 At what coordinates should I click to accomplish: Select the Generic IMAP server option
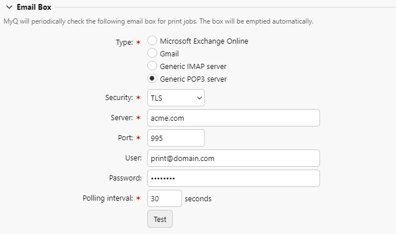pyautogui.click(x=153, y=66)
